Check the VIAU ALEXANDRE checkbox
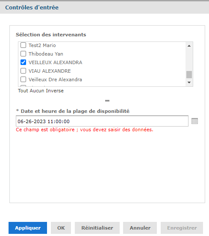 [x=23, y=71]
